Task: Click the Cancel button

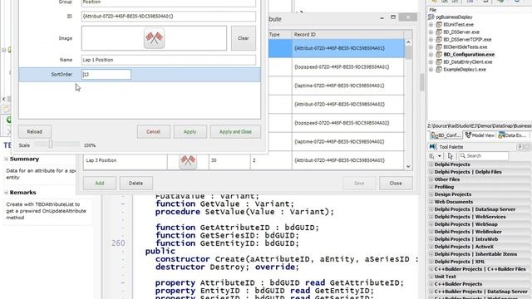Action: click(153, 131)
